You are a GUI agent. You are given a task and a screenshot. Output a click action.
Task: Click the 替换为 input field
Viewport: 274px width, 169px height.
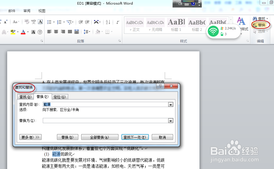tap(105, 121)
